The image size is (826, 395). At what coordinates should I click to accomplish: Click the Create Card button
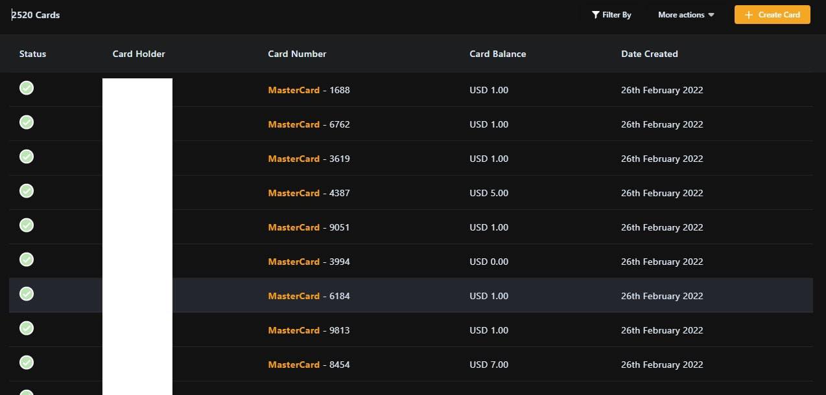[772, 15]
